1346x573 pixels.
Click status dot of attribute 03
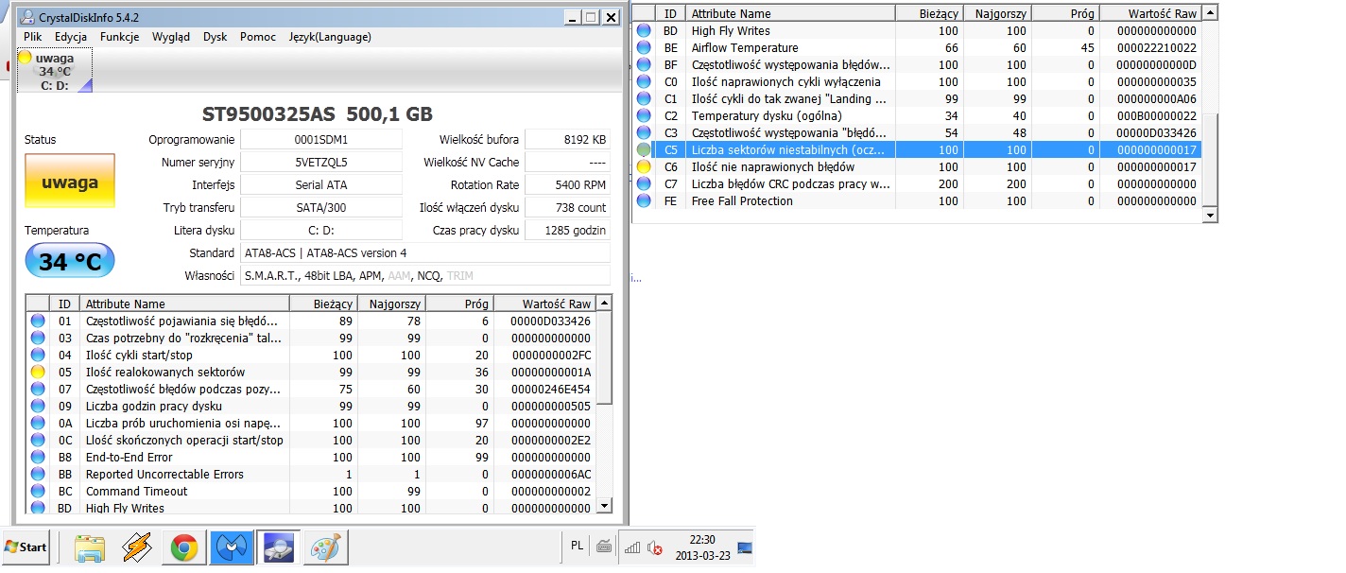pos(38,338)
